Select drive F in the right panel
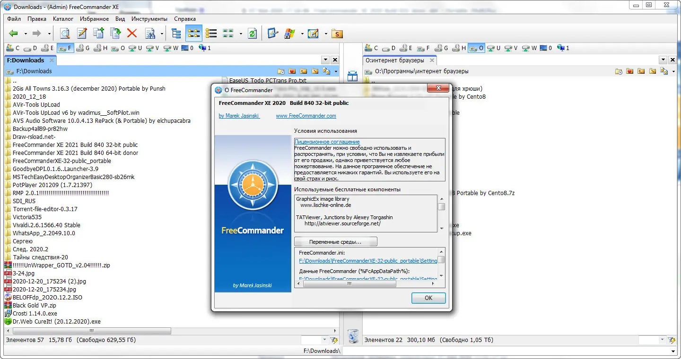681x359 pixels. [424, 48]
